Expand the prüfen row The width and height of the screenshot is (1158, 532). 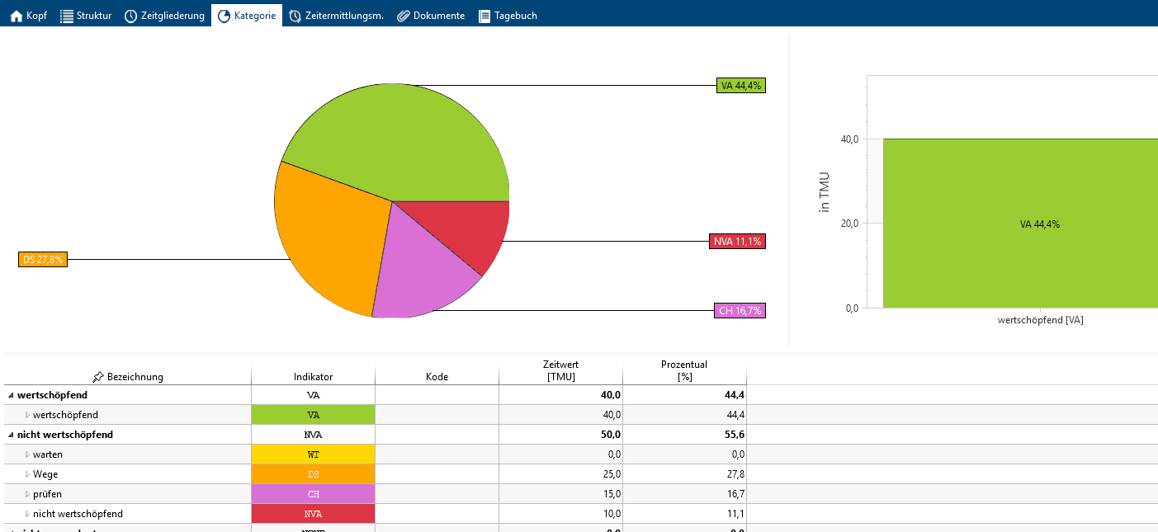26,494
